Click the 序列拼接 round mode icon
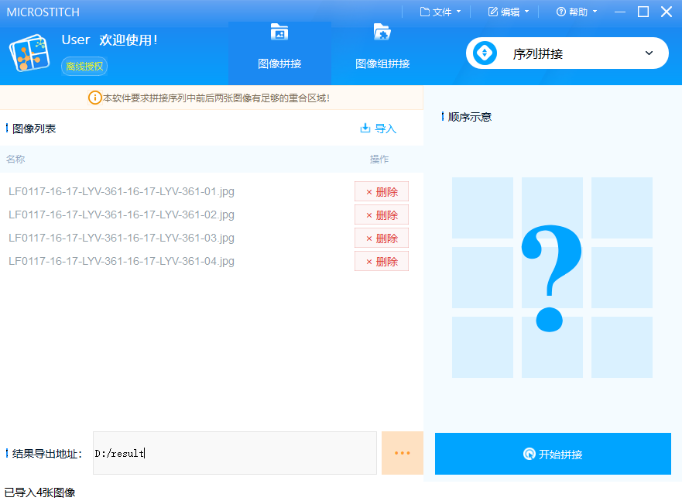 pos(485,53)
